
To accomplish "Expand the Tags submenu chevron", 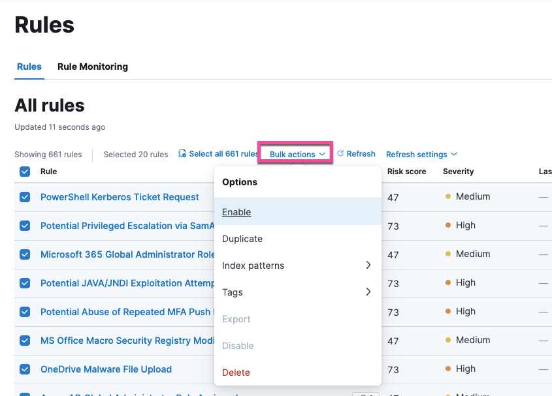I will click(368, 292).
